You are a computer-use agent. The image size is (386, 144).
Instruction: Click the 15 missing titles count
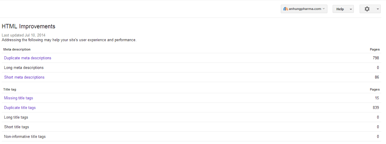pyautogui.click(x=377, y=98)
